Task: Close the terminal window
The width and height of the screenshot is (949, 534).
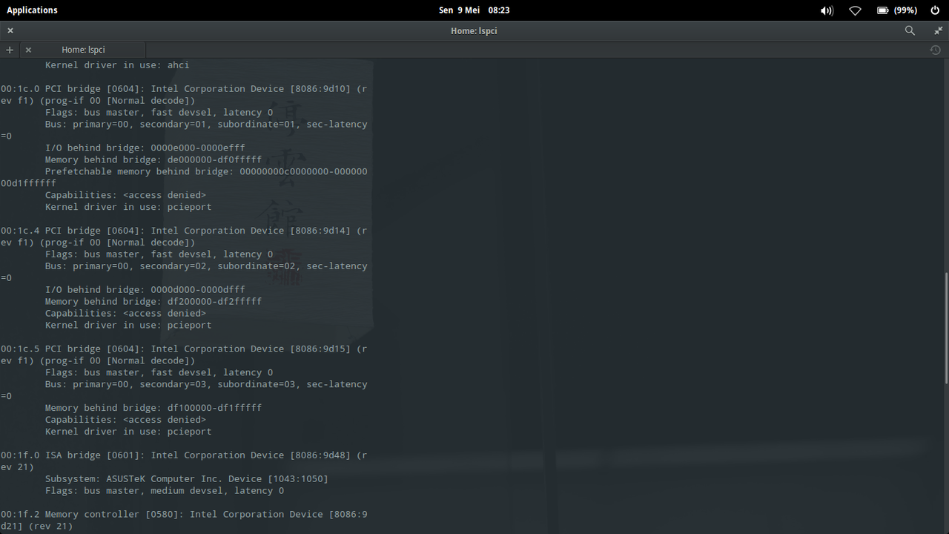Action: pos(10,30)
